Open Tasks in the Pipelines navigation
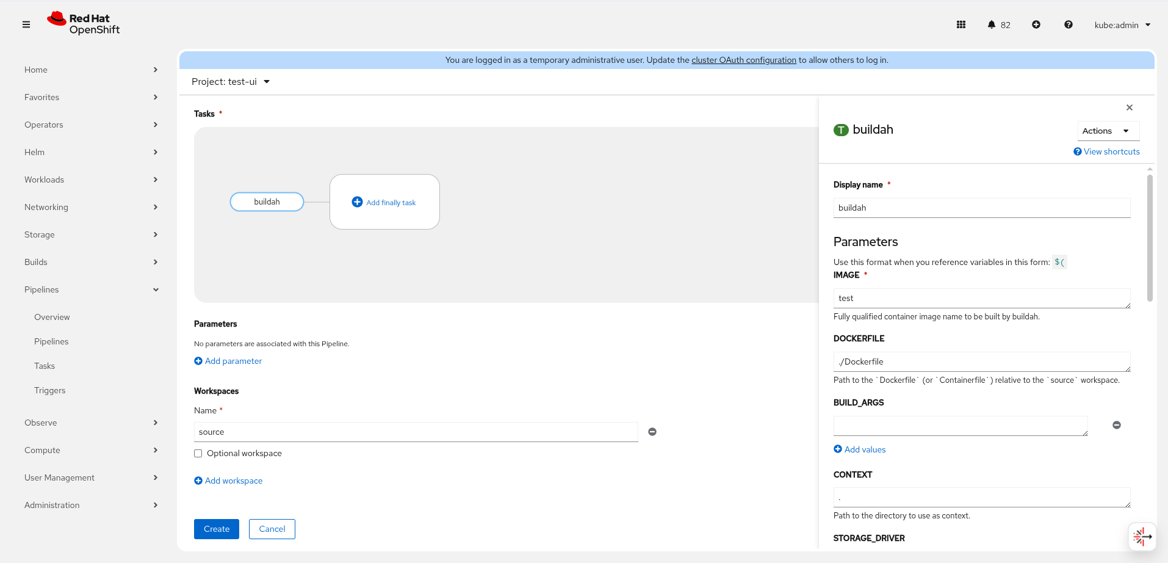The height and width of the screenshot is (563, 1168). (45, 366)
